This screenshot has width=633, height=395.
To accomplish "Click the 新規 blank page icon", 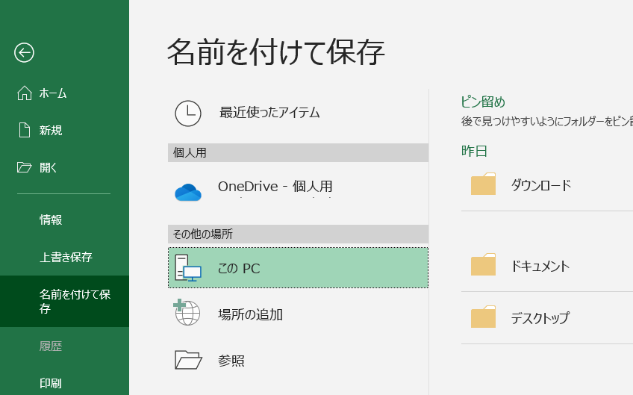I will pyautogui.click(x=25, y=130).
